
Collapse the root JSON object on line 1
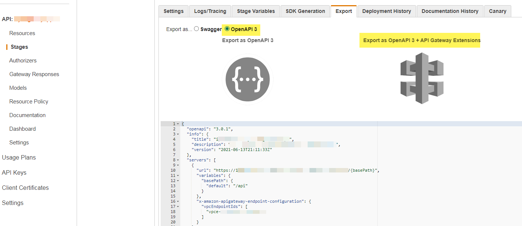pos(178,123)
